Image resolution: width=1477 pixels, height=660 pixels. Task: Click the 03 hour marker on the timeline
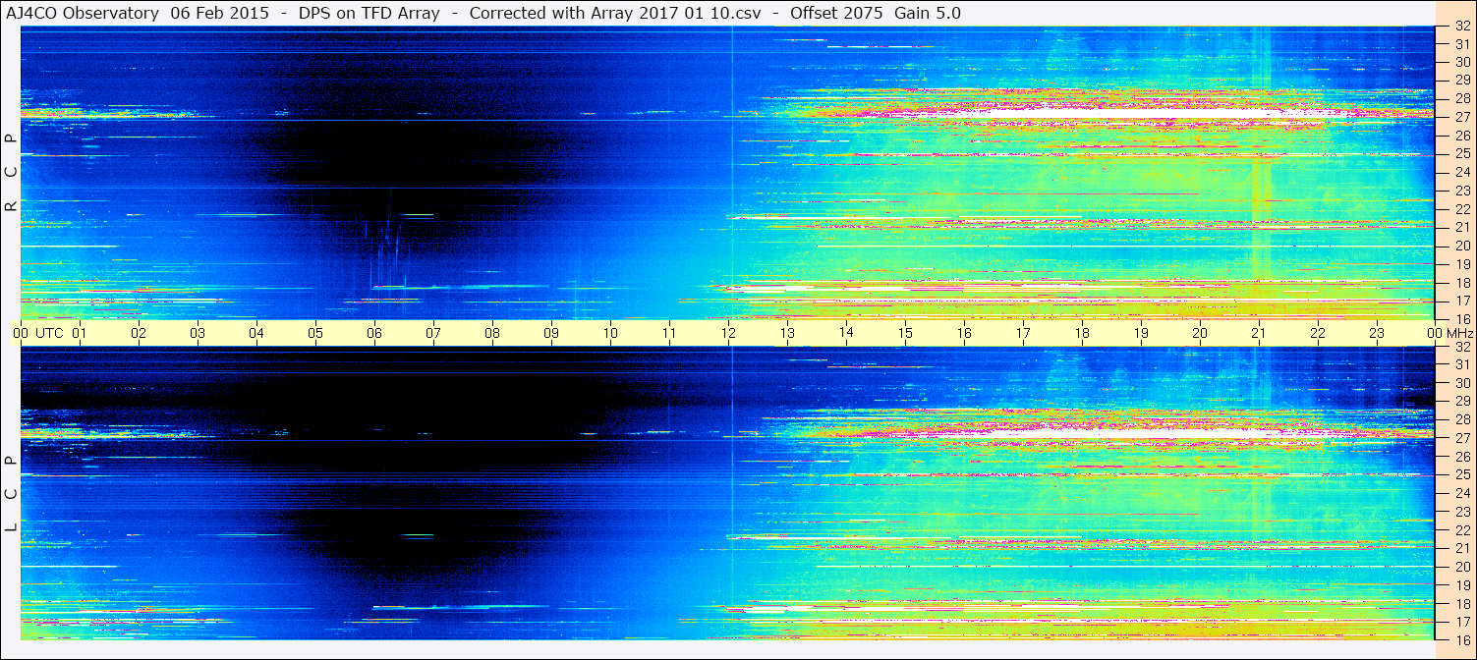(x=198, y=333)
